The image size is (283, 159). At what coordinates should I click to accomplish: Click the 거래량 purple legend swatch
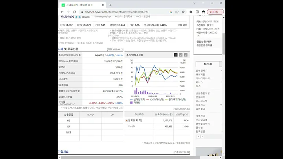click(x=131, y=103)
